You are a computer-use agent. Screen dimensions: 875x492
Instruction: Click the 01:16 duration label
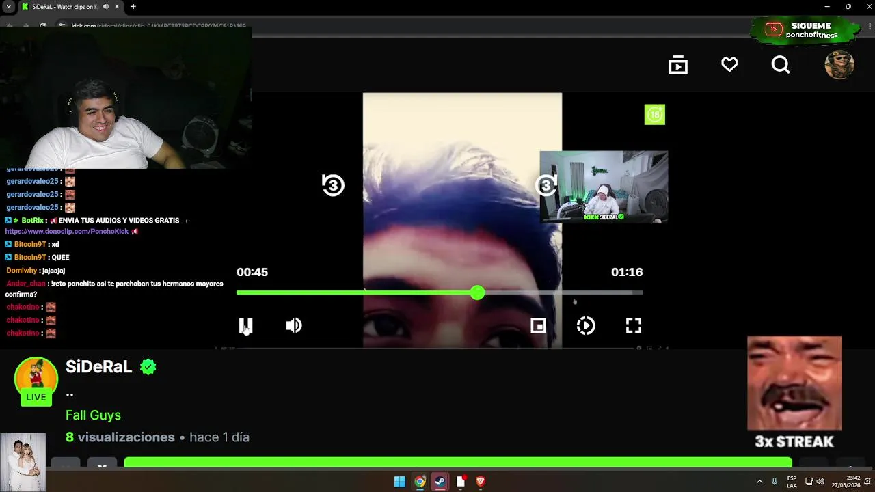(627, 272)
